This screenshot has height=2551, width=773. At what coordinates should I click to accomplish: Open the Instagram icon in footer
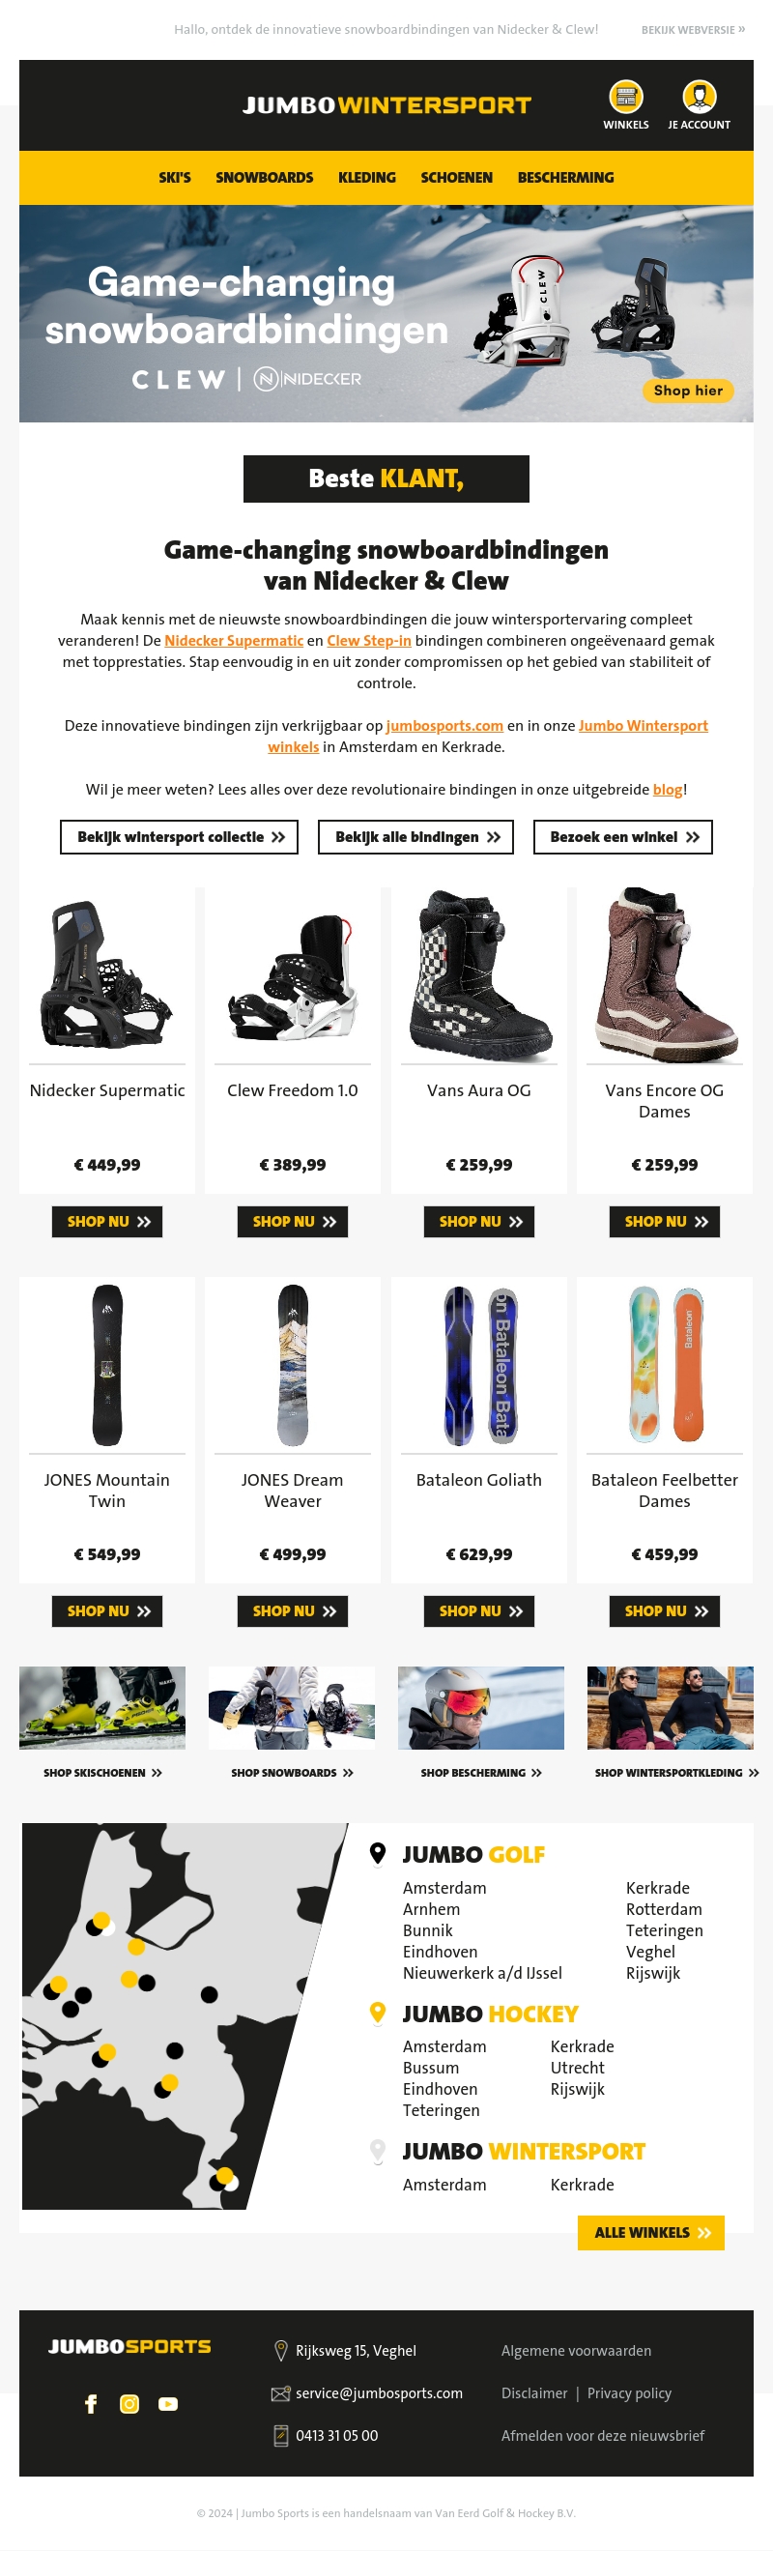[129, 2403]
